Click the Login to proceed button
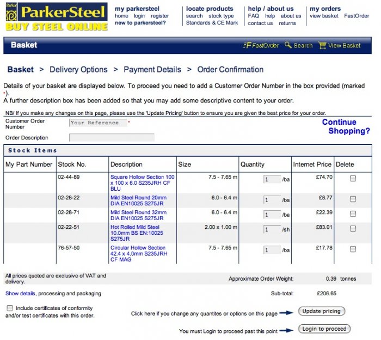 [x=324, y=329]
